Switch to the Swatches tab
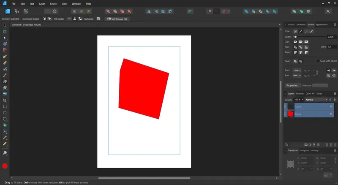Viewport: 338px width, 185px height. (301, 24)
